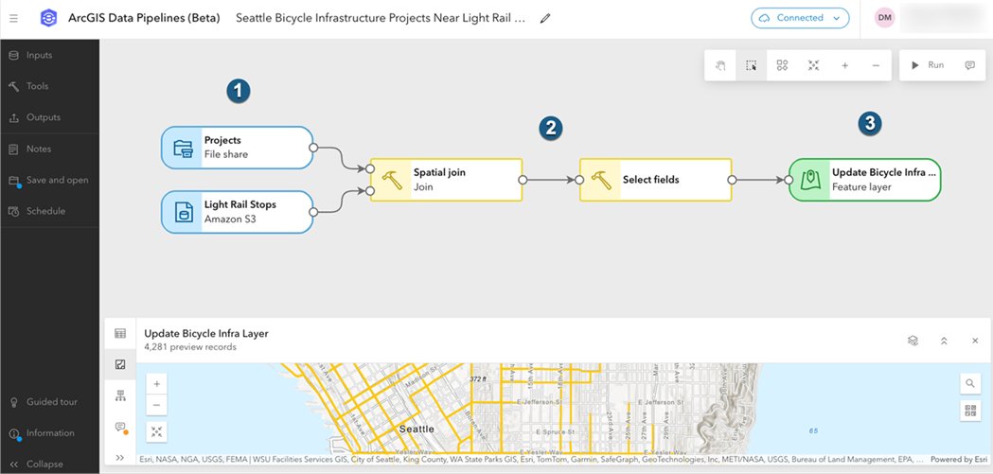This screenshot has width=993, height=474.
Task: Select the Projects File share input node
Action: [x=237, y=148]
